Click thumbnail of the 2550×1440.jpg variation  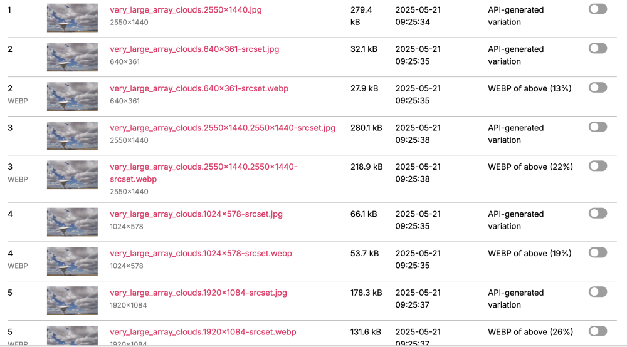point(72,18)
